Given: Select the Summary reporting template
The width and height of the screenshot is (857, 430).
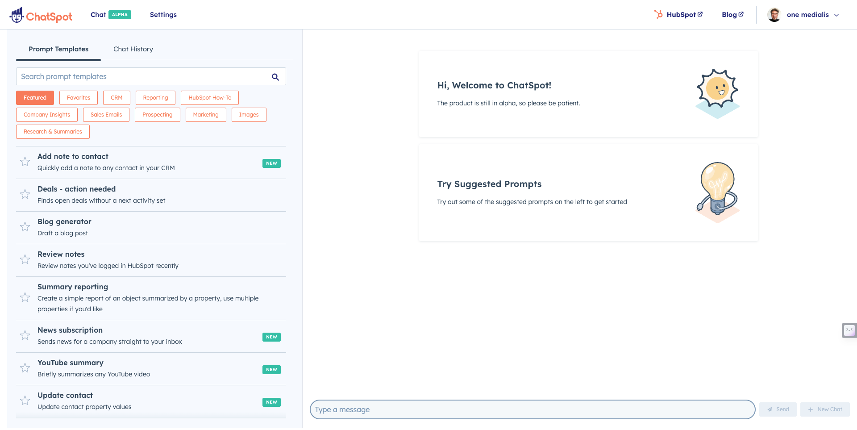Looking at the screenshot, I should pyautogui.click(x=151, y=298).
